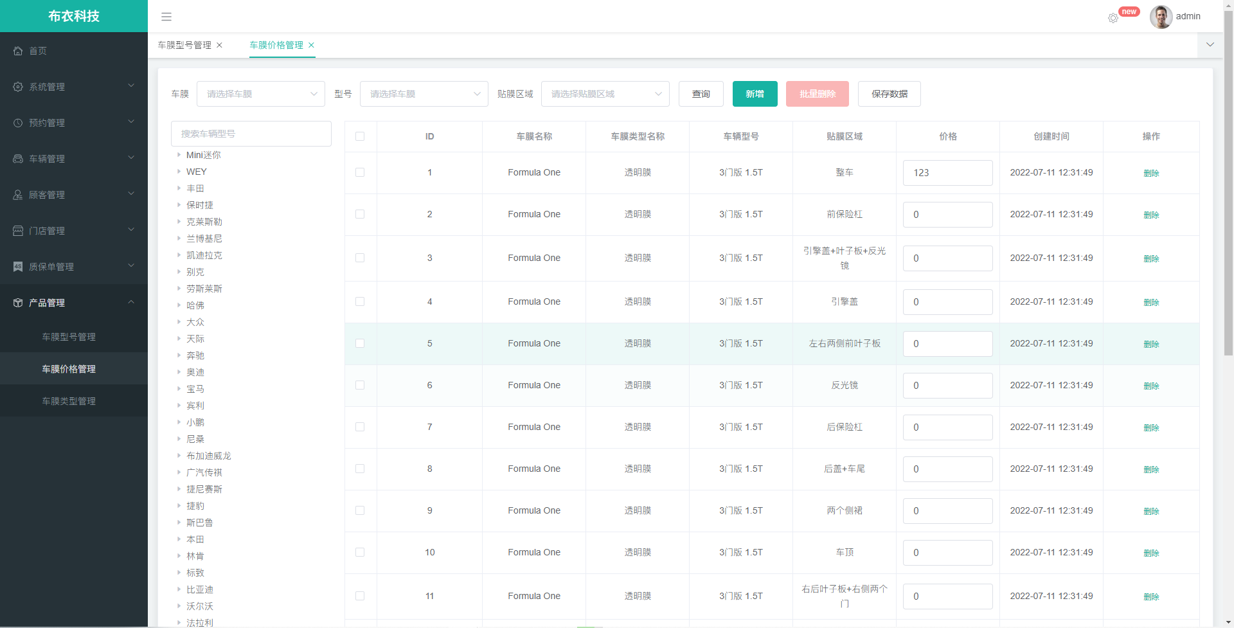The width and height of the screenshot is (1234, 628).
Task: Click the home icon beside 首页
Action: point(18,51)
